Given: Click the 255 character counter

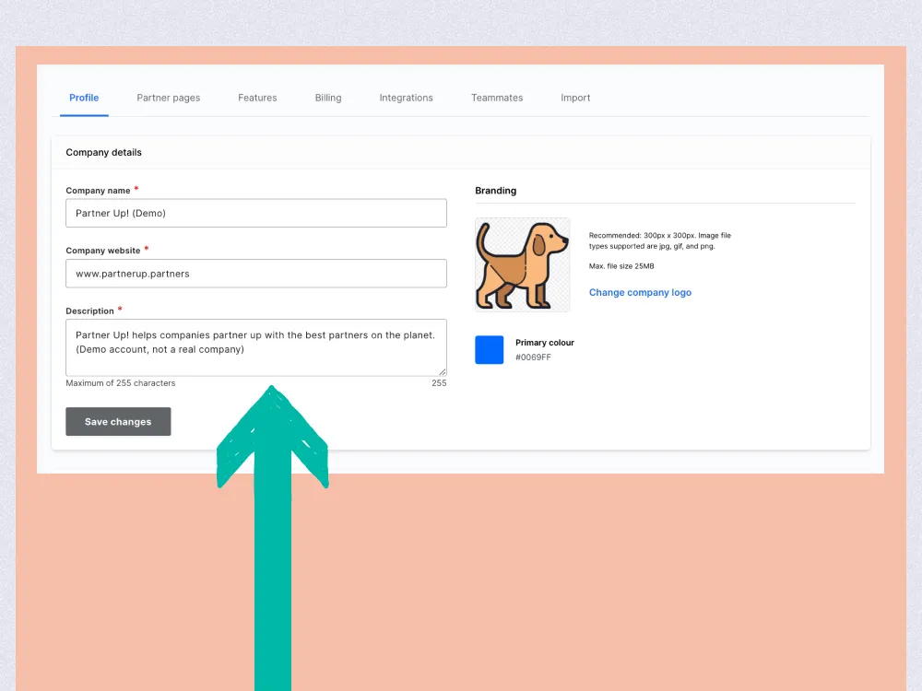Looking at the screenshot, I should tap(441, 382).
